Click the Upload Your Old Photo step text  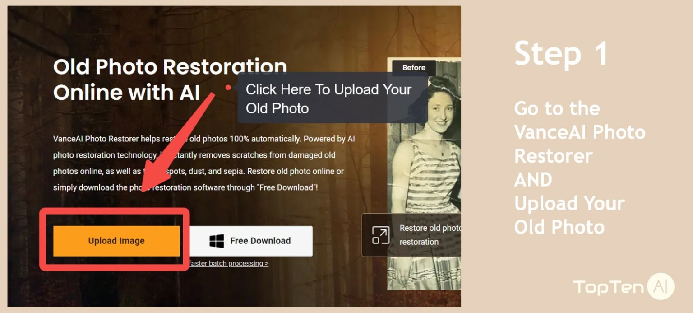pyautogui.click(x=569, y=215)
